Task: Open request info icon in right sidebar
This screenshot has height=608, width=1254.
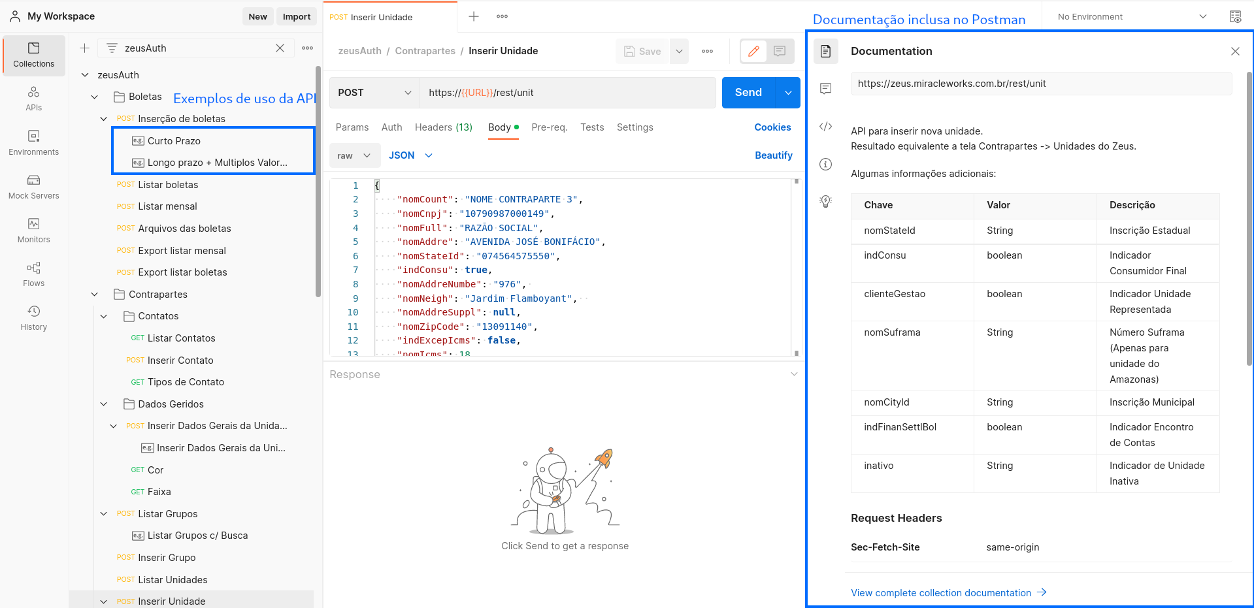Action: tap(826, 164)
